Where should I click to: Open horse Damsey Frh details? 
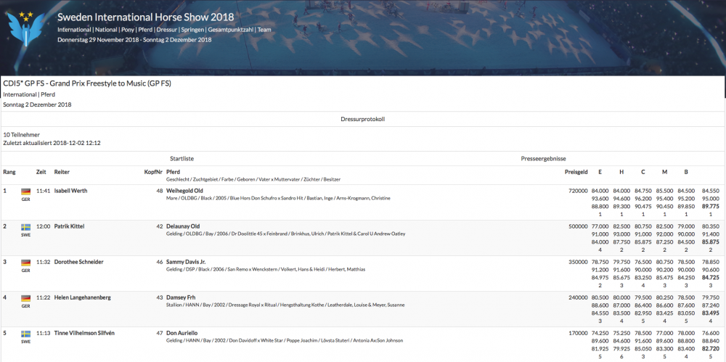point(181,297)
